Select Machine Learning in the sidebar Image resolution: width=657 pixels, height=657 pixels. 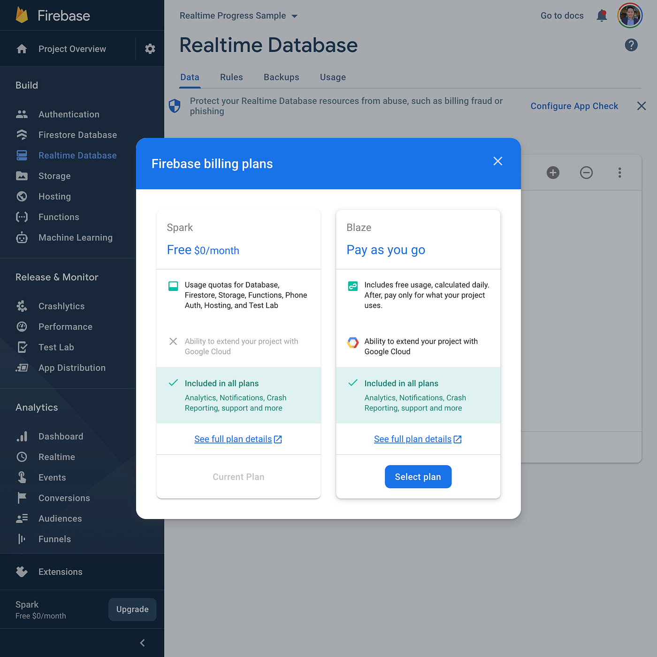75,237
